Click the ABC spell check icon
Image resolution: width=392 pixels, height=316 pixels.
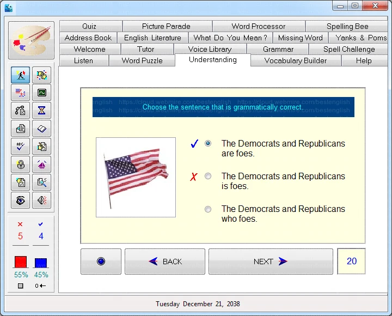pyautogui.click(x=20, y=147)
